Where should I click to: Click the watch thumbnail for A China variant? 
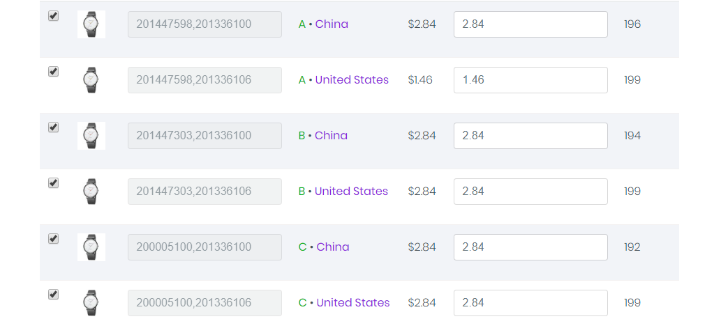coord(91,24)
